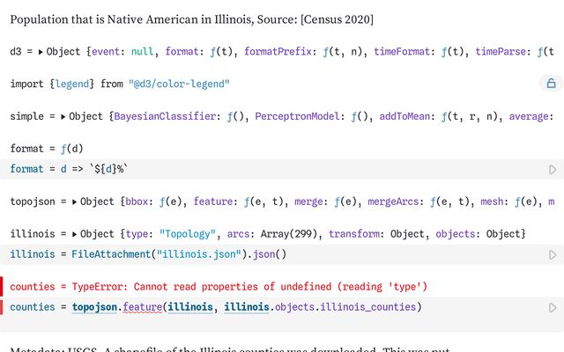Expand the illinois Topology object

coord(73,234)
